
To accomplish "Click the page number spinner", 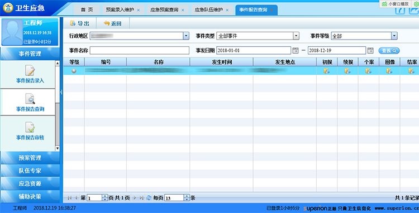I will (x=105, y=198).
